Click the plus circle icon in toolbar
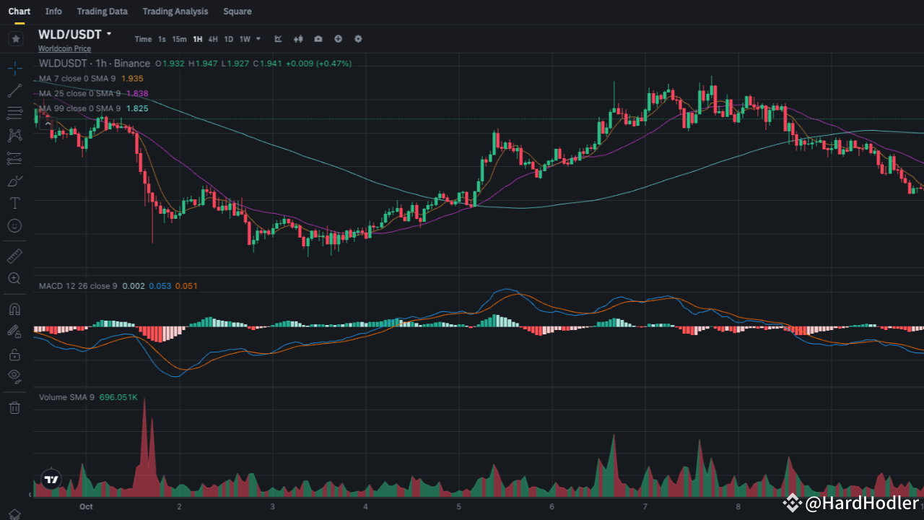924x520 pixels. [338, 39]
